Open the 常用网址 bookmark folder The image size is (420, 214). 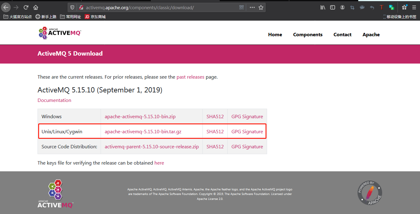tap(70, 17)
